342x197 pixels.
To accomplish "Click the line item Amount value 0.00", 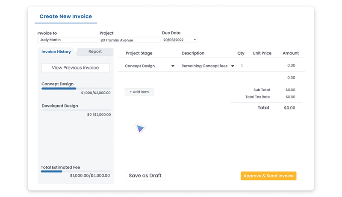I will [x=291, y=65].
